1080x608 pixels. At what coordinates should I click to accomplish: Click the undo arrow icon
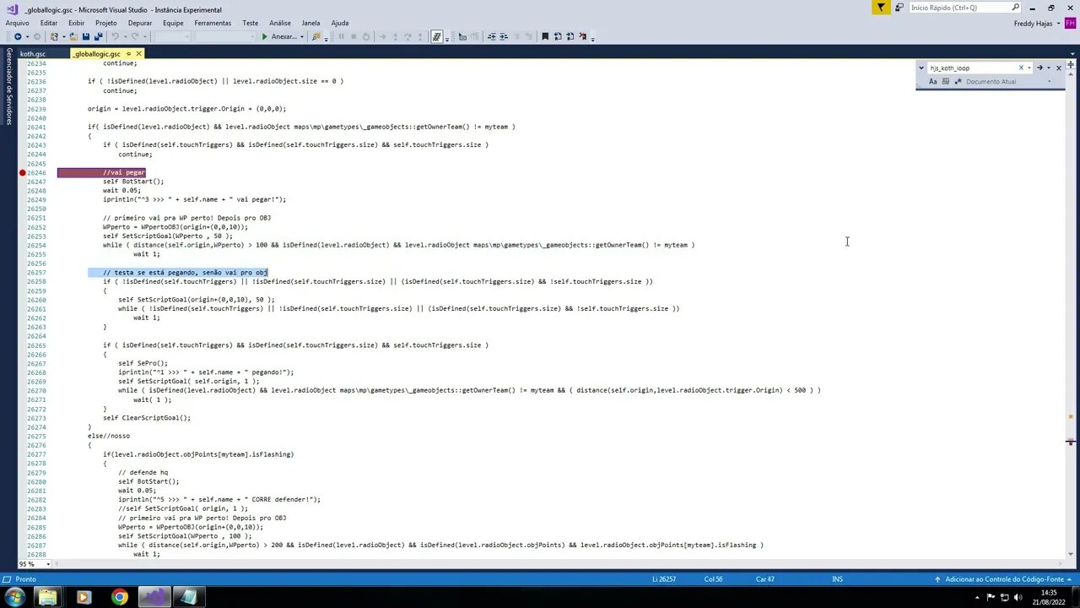coord(115,36)
